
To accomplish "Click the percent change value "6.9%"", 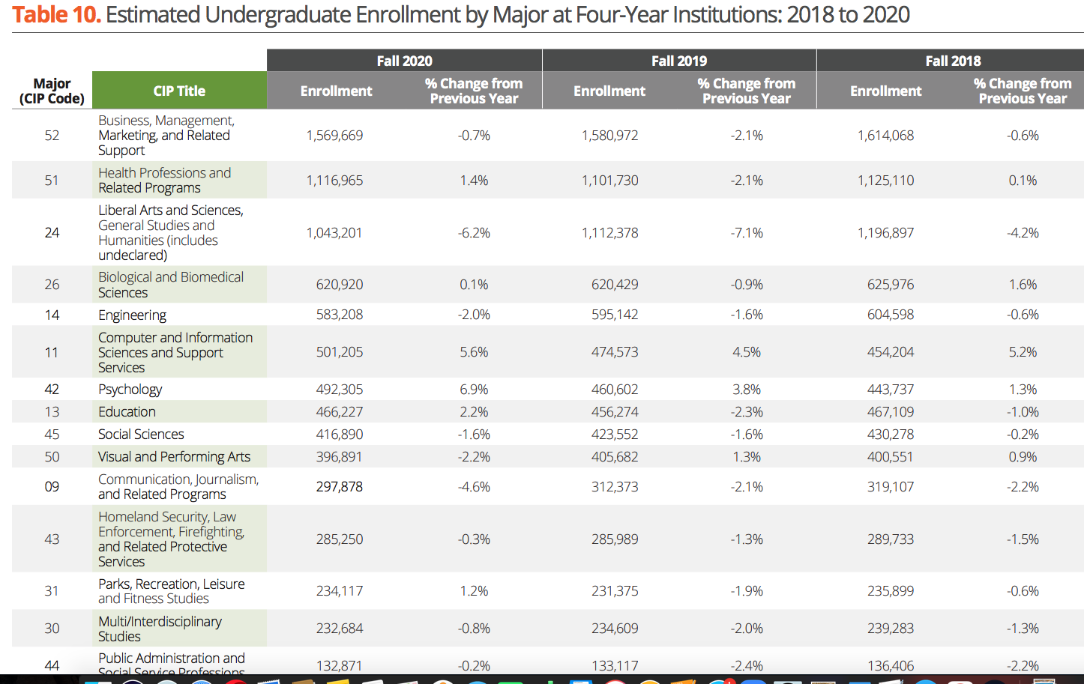I will [474, 390].
